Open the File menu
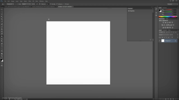The width and height of the screenshot is (179, 100). click(5, 1)
